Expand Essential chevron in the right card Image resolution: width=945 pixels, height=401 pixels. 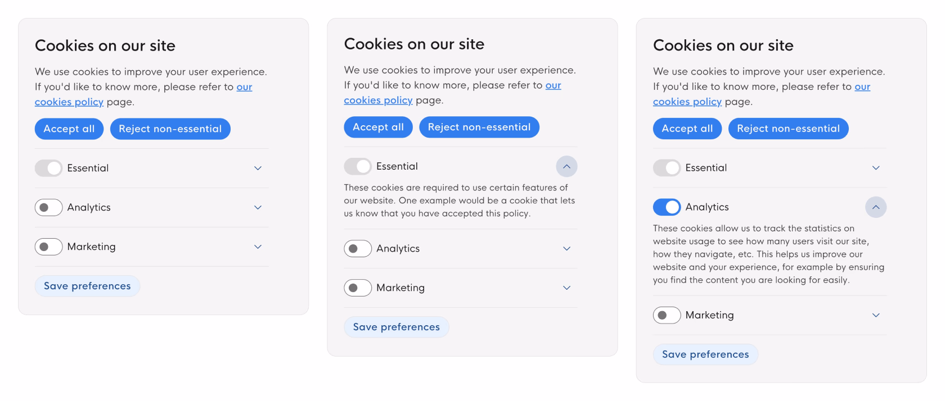pyautogui.click(x=875, y=168)
